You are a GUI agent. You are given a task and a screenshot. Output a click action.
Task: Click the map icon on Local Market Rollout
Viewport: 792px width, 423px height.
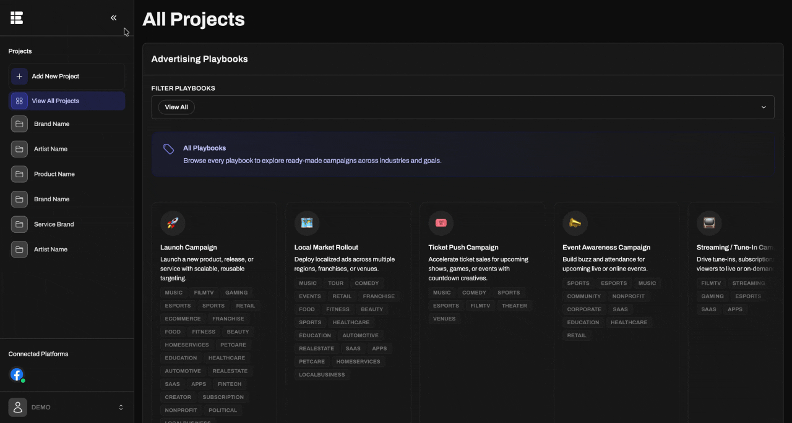click(x=307, y=223)
